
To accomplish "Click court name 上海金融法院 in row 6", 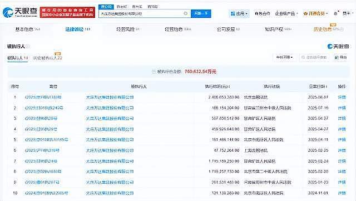I will [256, 150].
